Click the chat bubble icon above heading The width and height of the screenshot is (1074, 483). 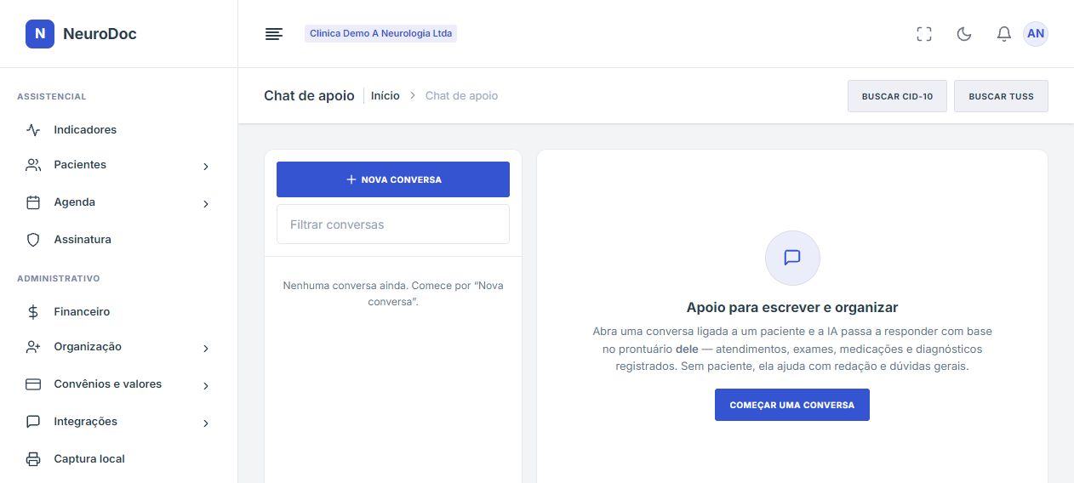[792, 258]
